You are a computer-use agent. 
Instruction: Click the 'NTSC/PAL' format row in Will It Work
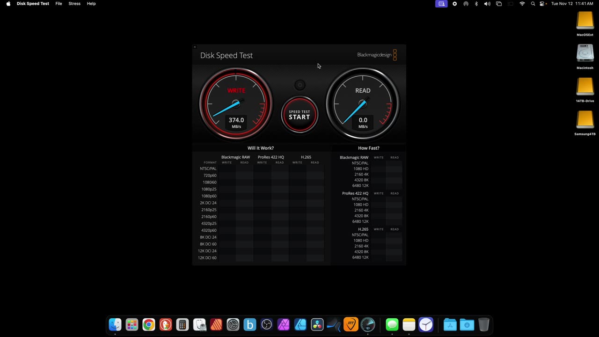[x=208, y=168]
